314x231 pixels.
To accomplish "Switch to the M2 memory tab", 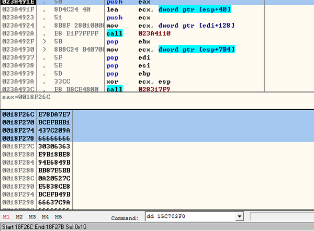I will click(19, 217).
